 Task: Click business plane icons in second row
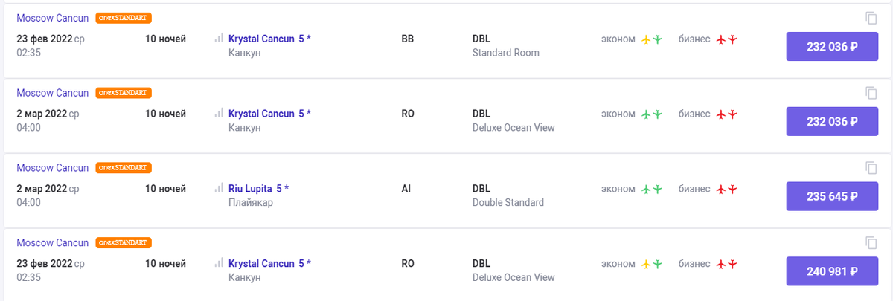[x=726, y=114]
